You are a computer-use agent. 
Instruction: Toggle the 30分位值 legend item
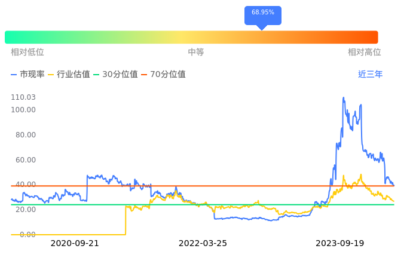[115, 75]
